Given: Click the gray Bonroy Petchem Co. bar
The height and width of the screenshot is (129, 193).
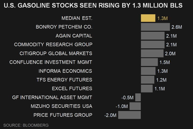Looking at the screenshot, I should click(155, 27).
